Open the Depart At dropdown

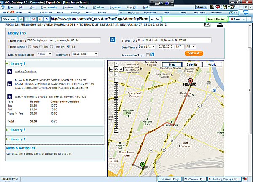point(147,47)
